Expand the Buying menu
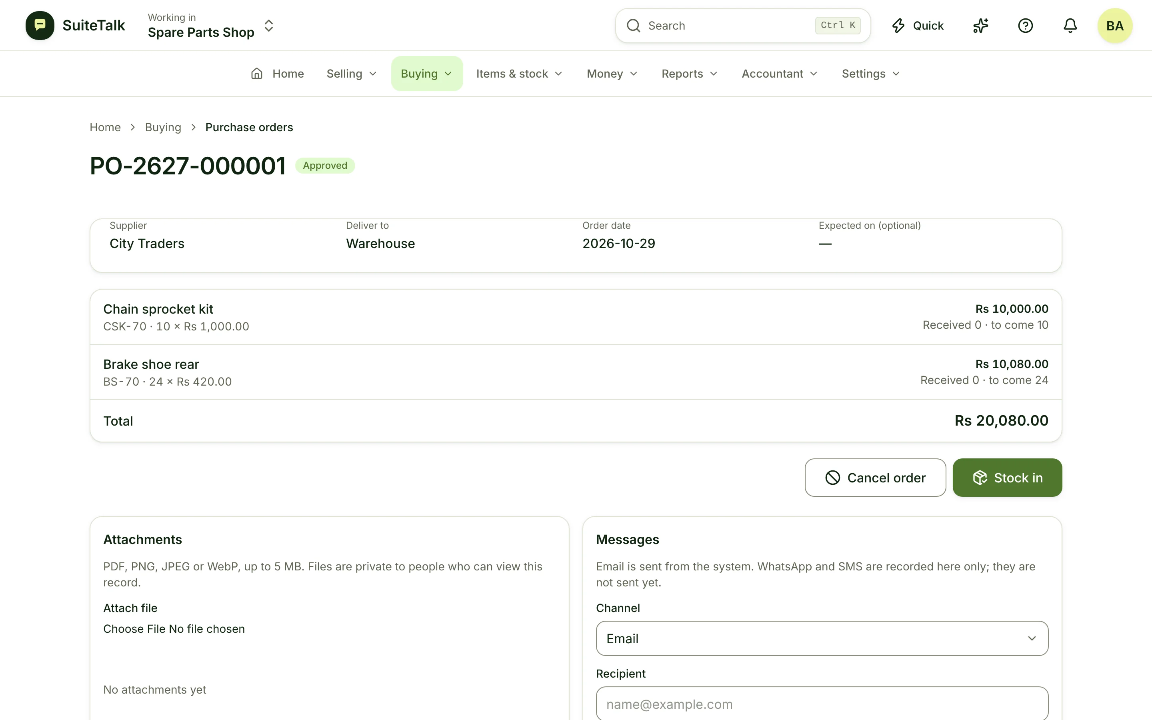Viewport: 1152px width, 720px height. [x=427, y=74]
